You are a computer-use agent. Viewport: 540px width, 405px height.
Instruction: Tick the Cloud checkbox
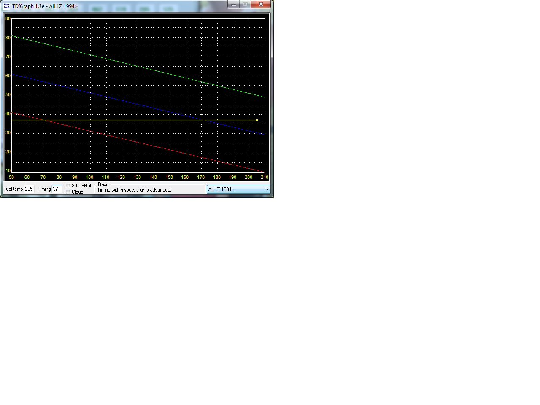(68, 192)
